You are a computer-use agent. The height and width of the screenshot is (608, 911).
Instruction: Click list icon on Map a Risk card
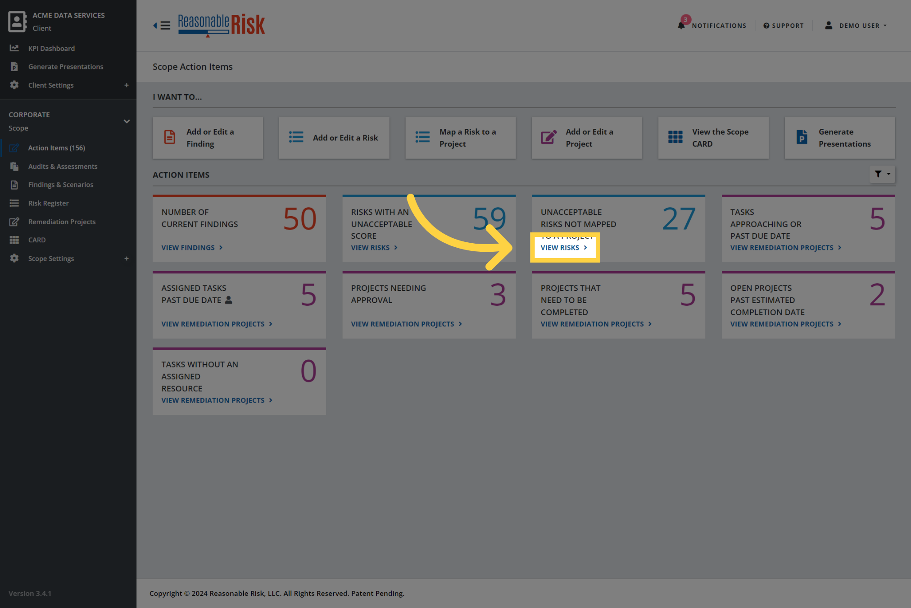(422, 137)
